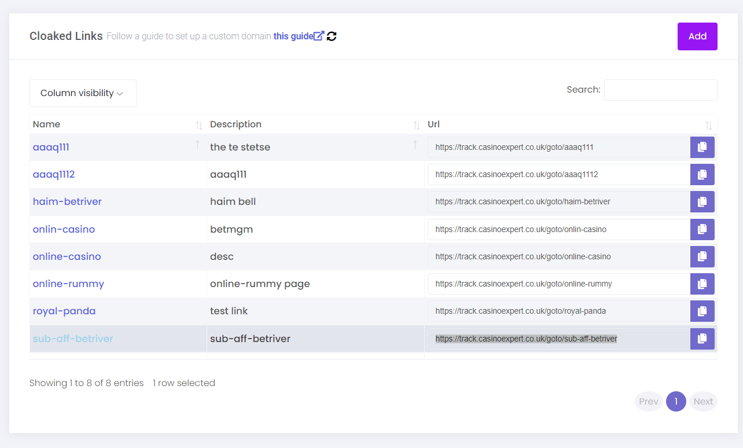The width and height of the screenshot is (743, 448).
Task: Copy the onlin-casino URL to clipboard
Action: pyautogui.click(x=702, y=229)
